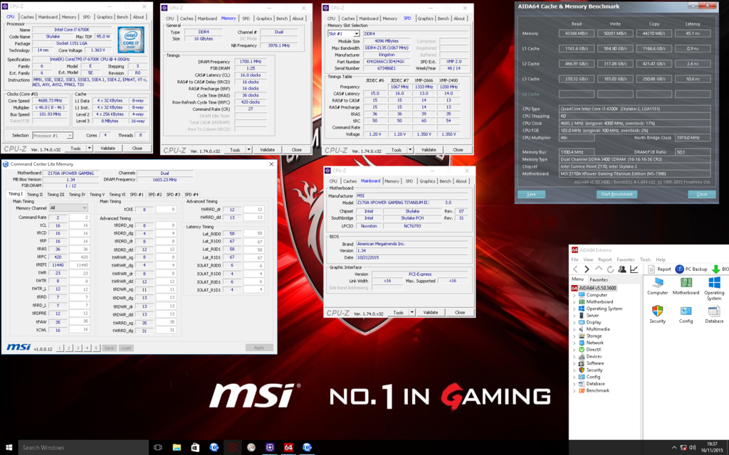Screen dimensions: 729x455
Task: Open the Database icon in AIDA64 content pane
Action: click(x=714, y=314)
